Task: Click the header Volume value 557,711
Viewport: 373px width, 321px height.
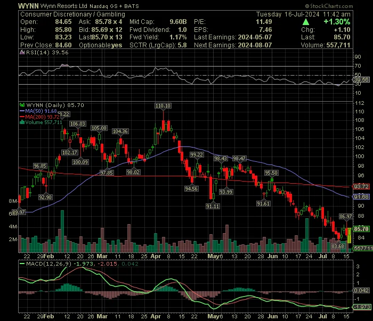Action: pyautogui.click(x=338, y=45)
